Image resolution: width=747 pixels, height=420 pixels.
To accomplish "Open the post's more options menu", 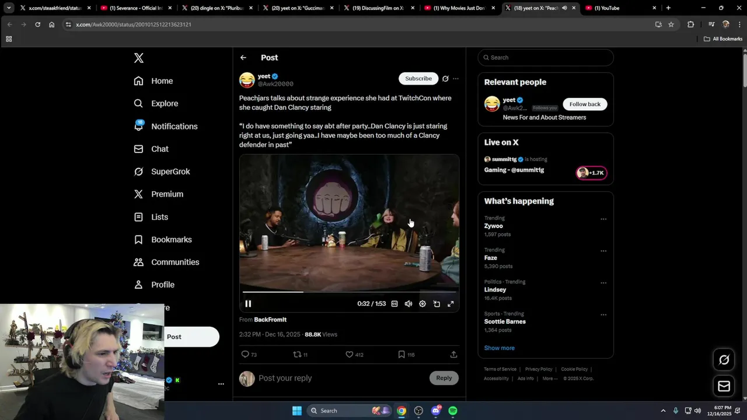I will pos(456,79).
